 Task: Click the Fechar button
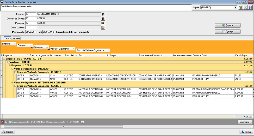click(246, 132)
